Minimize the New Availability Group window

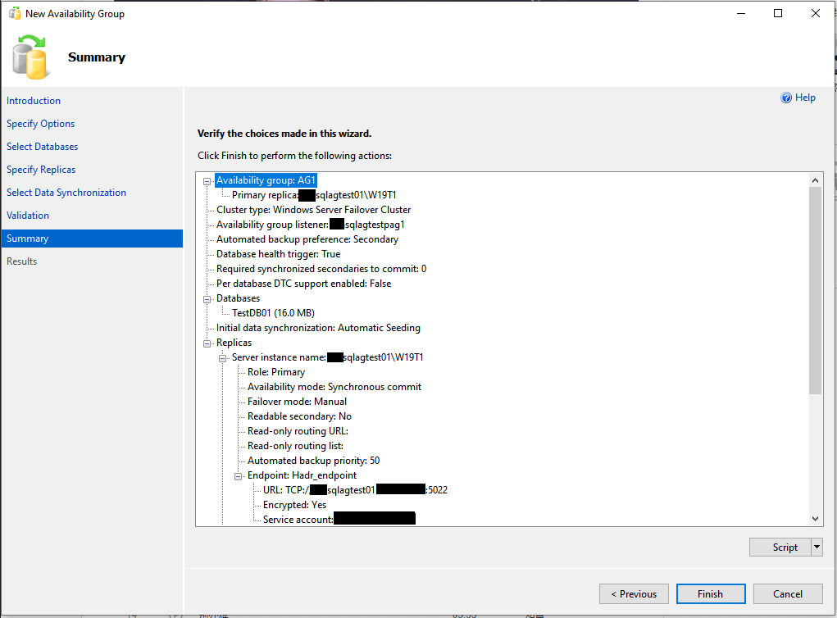click(x=741, y=13)
